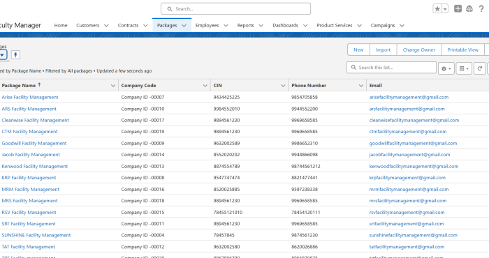This screenshot has height=258, width=489.
Task: Select Company ID -00004 cell
Action: pos(143,235)
